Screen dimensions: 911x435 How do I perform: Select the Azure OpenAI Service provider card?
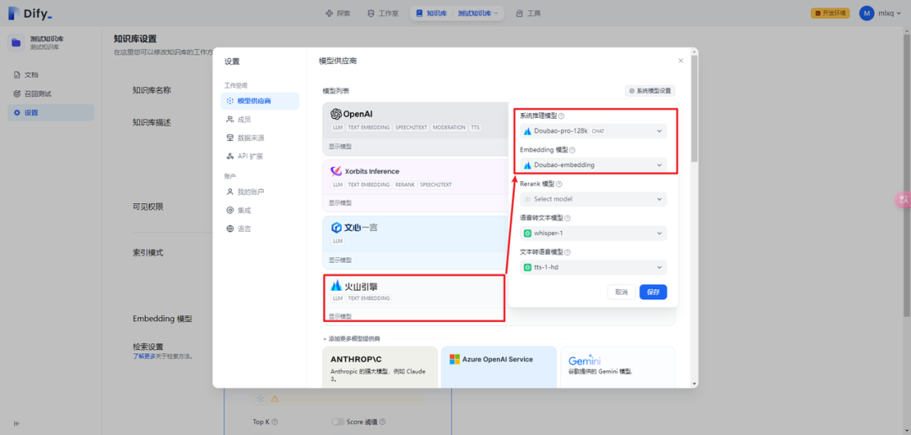[499, 367]
